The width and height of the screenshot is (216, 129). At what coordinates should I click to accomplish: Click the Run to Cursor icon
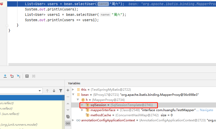click(x=19, y=76)
